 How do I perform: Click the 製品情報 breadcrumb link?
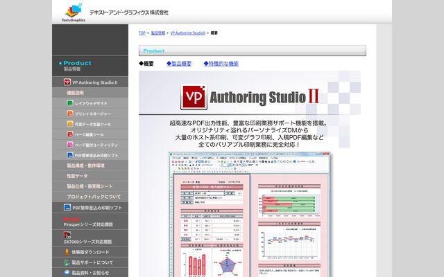[x=158, y=33]
